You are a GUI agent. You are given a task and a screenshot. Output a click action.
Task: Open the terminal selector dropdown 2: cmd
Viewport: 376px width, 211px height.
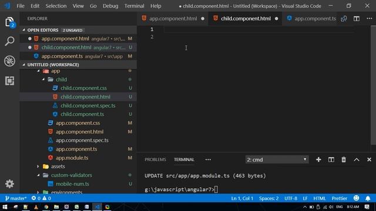pos(277,159)
